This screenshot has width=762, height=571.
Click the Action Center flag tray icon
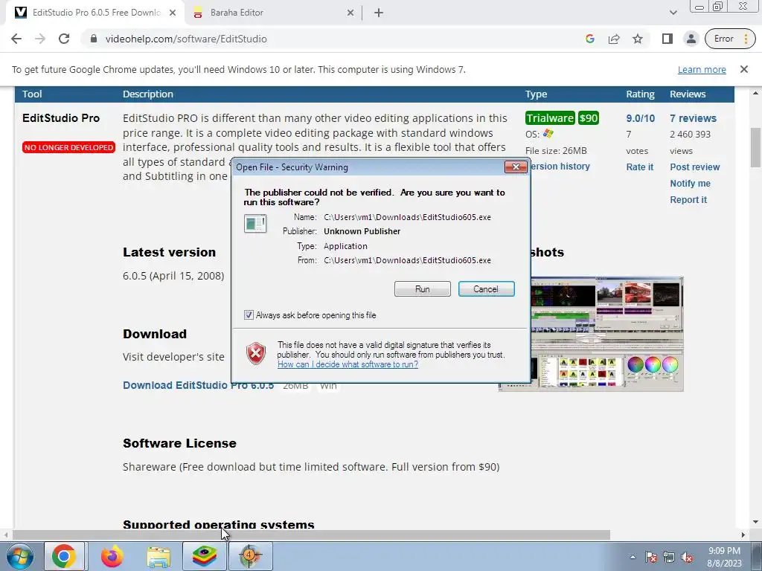point(651,557)
